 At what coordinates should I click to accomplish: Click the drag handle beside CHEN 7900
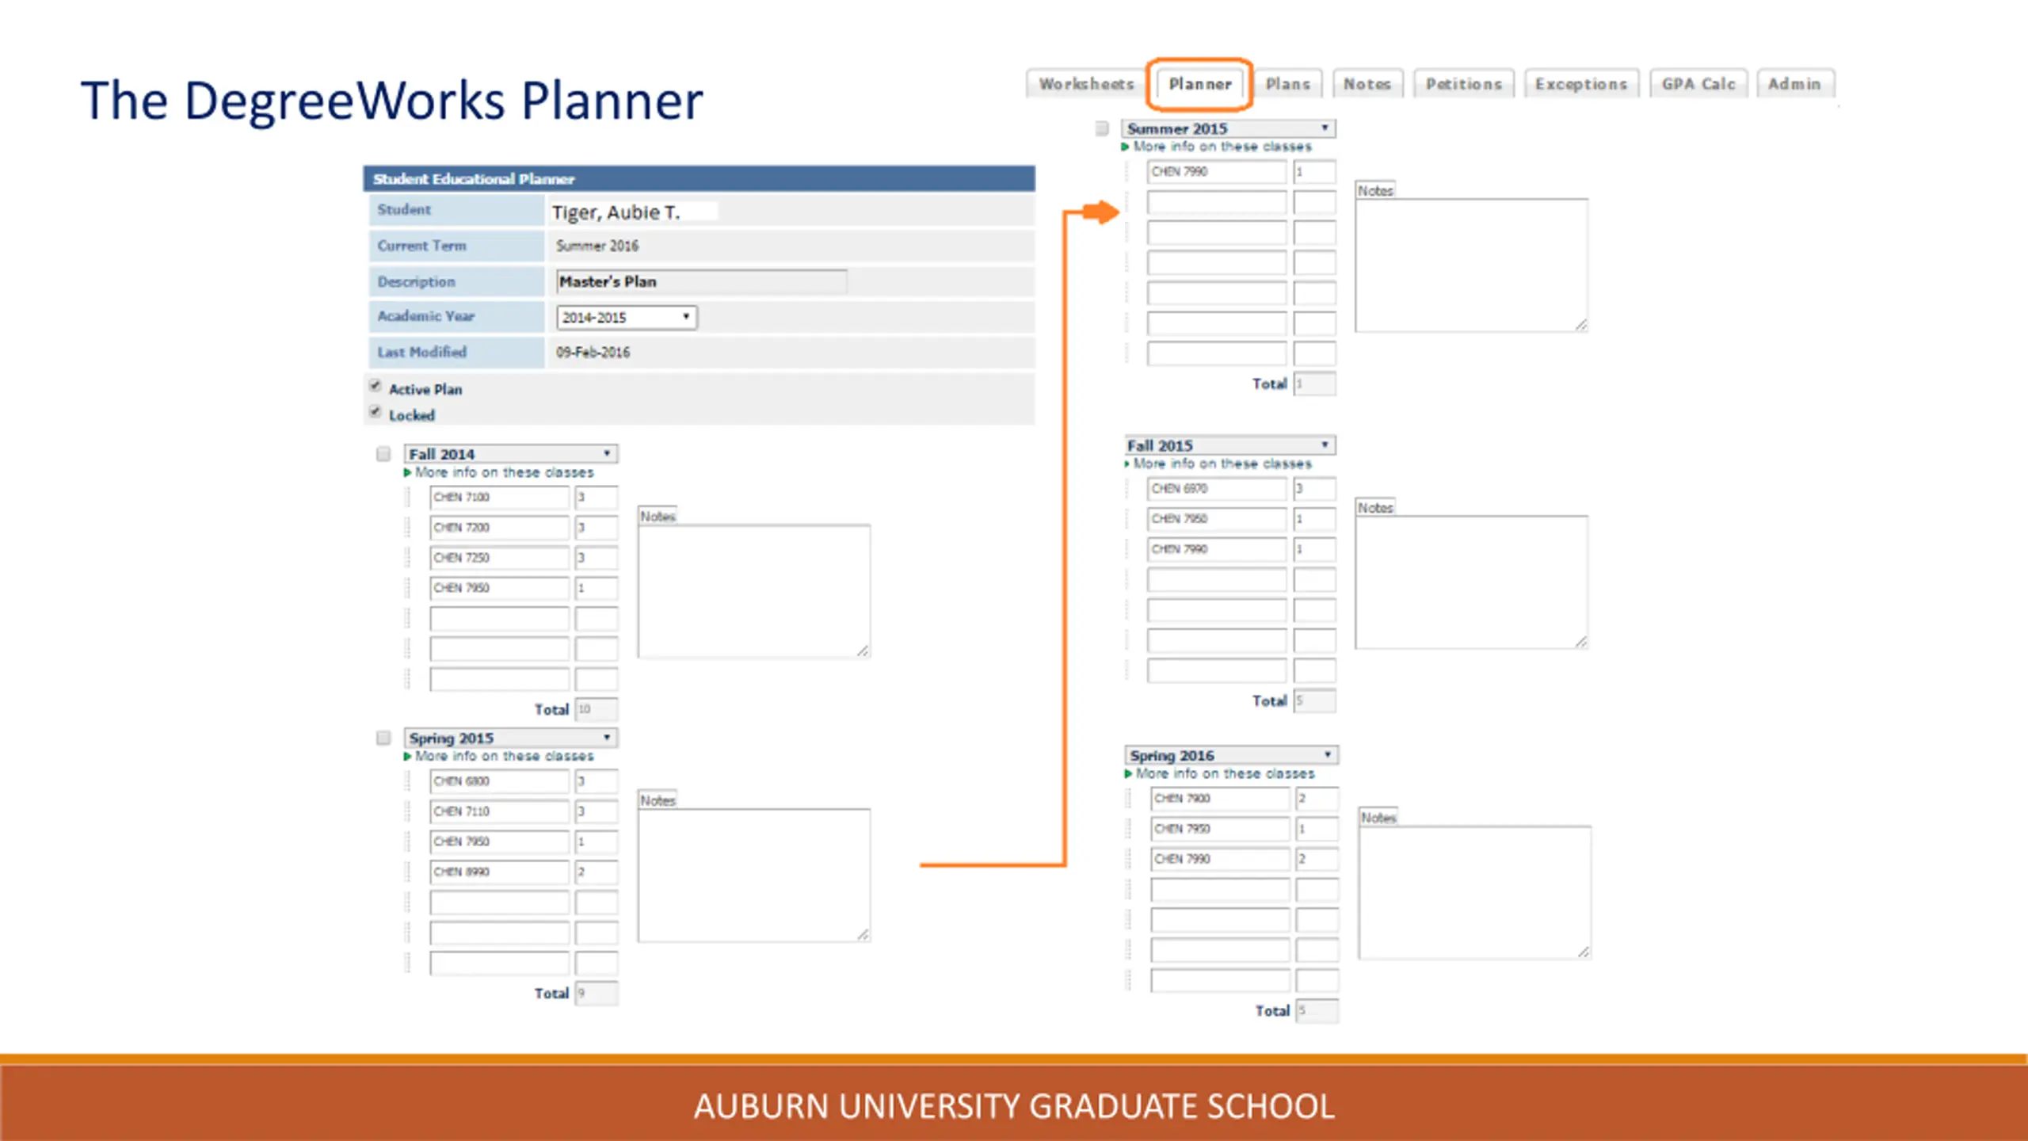[x=1129, y=799]
